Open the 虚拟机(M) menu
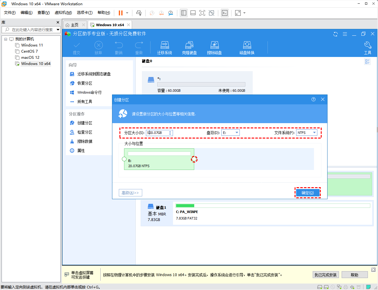The width and height of the screenshot is (378, 290). tap(63, 13)
